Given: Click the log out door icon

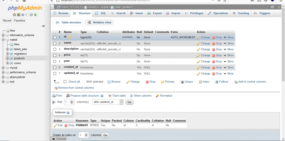Looking at the screenshot, I should pos(19,15).
